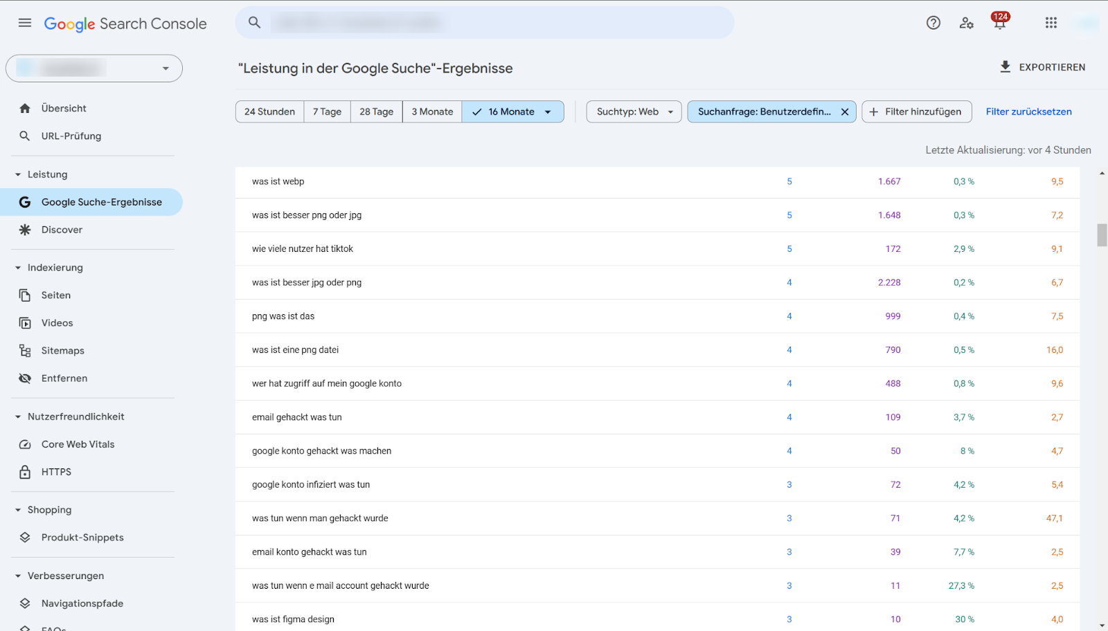Click impressions value 2.228
The image size is (1108, 631).
click(889, 282)
